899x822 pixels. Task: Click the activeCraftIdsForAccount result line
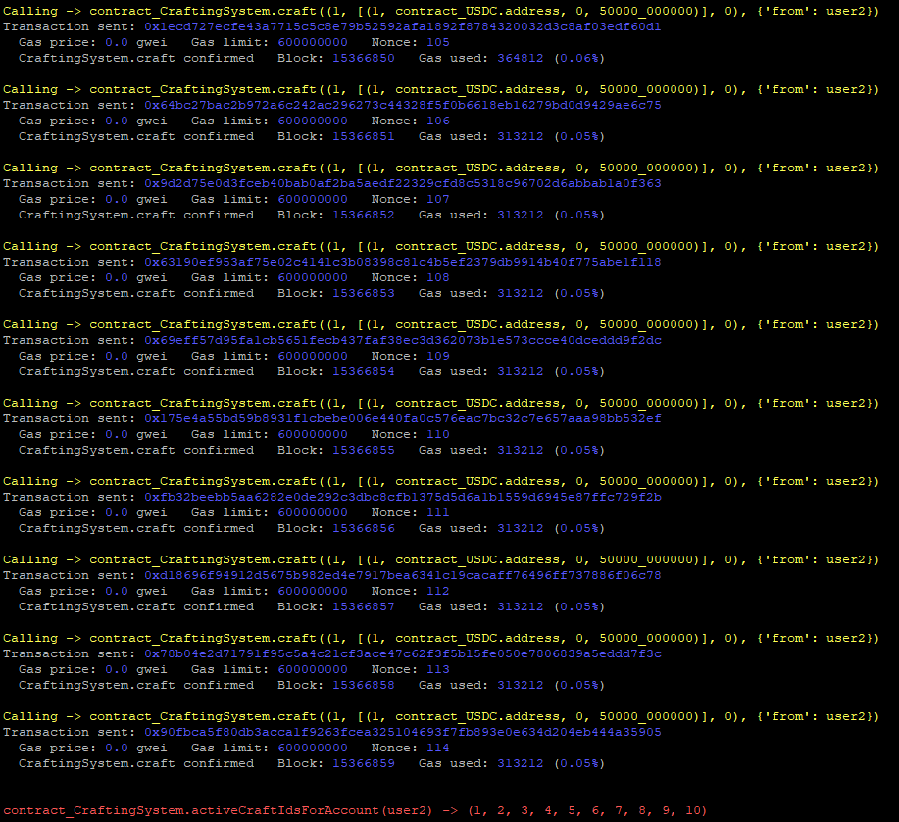[x=355, y=811]
